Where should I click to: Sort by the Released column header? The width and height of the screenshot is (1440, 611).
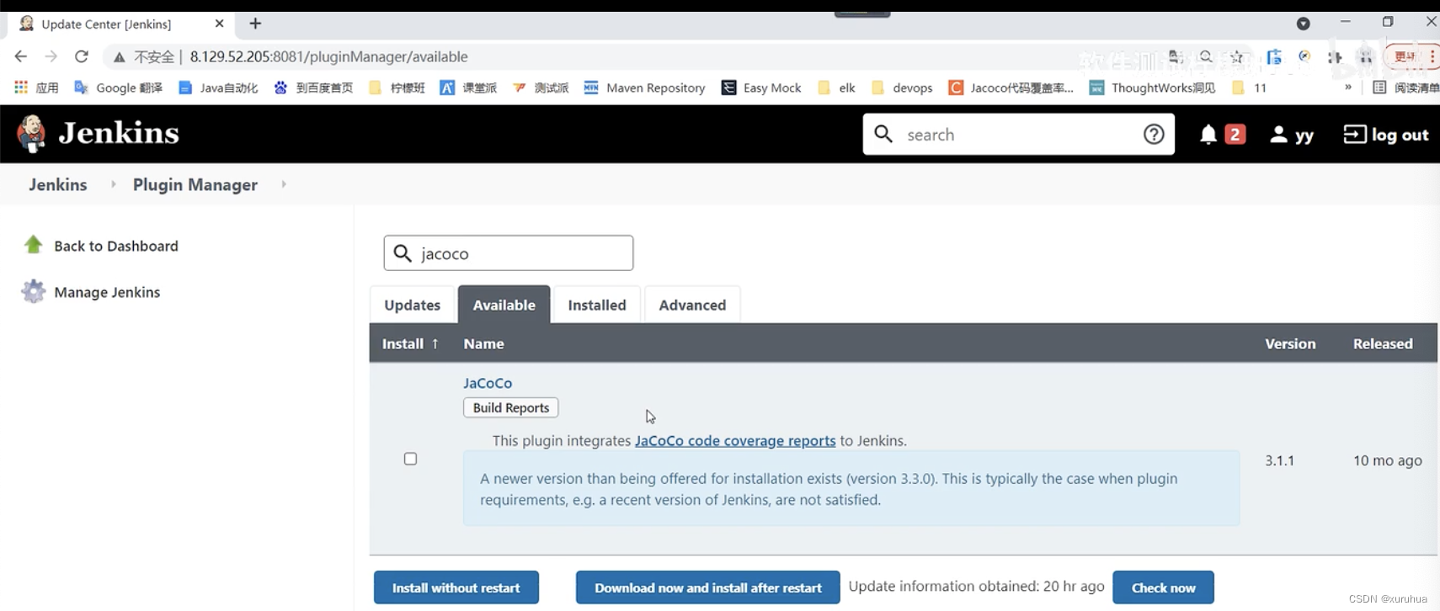(x=1383, y=343)
